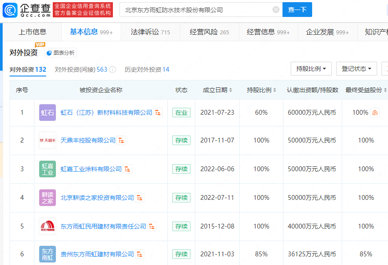Open the 法律诉讼 715 tab
The height and width of the screenshot is (265, 388).
[150, 32]
